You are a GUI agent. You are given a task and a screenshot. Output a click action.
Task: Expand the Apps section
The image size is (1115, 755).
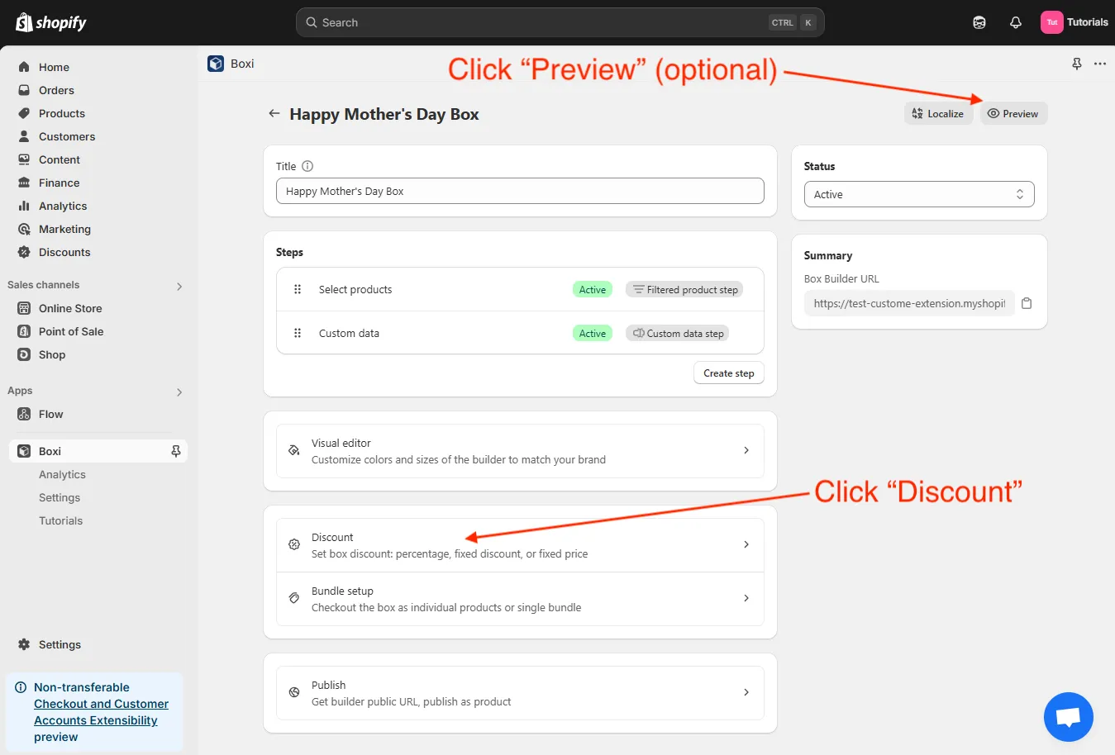(179, 392)
